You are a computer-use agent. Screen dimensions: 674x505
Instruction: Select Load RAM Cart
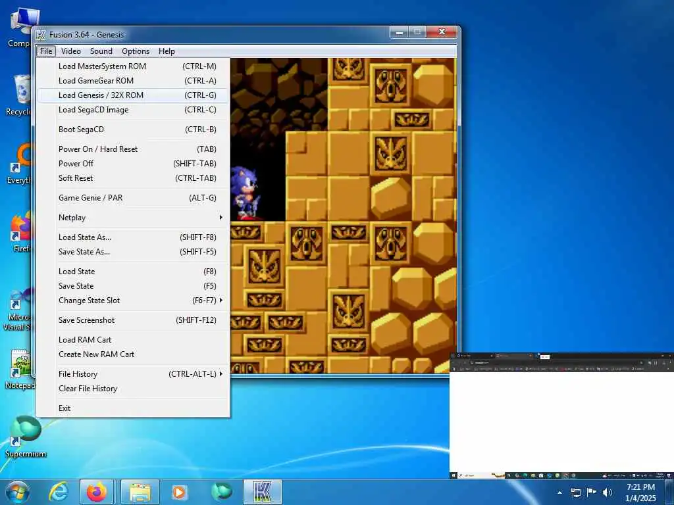tap(133, 340)
